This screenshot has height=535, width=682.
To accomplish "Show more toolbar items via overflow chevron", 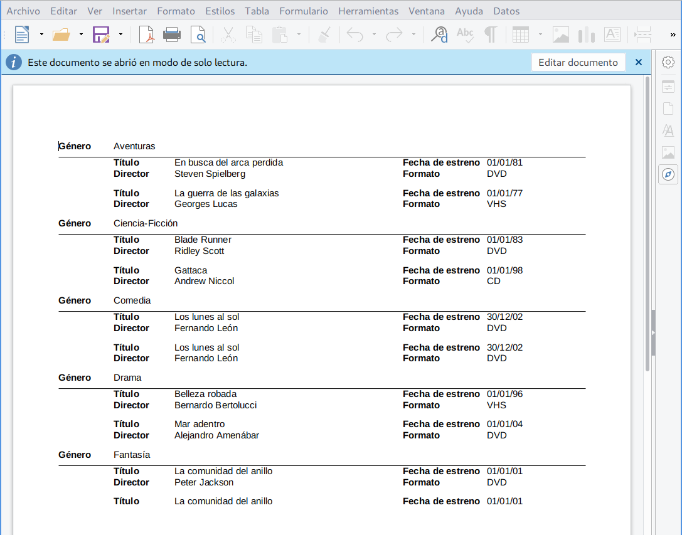I will [x=673, y=34].
